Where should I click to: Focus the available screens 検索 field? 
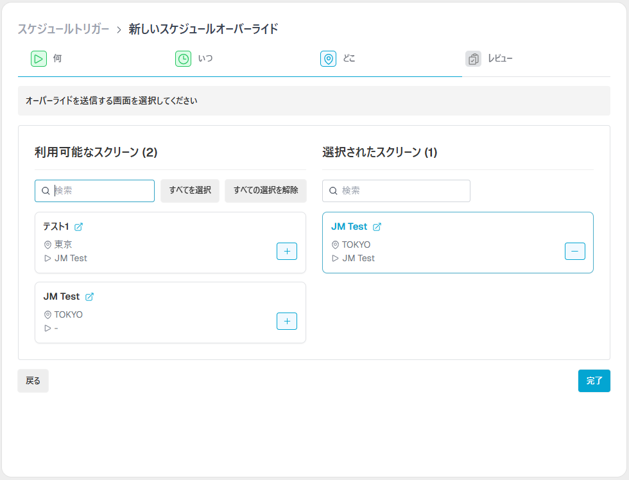point(95,191)
